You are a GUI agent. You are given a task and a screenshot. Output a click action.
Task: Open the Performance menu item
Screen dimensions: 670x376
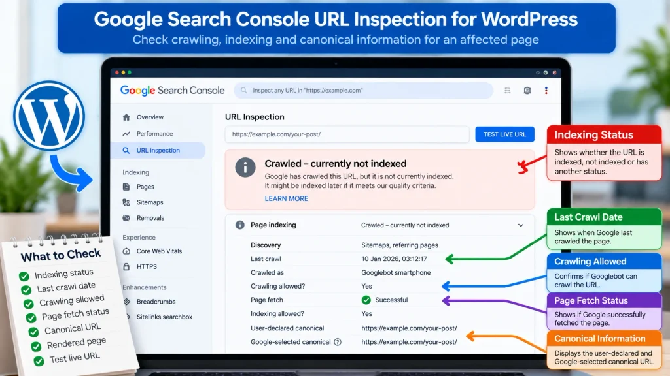click(x=154, y=134)
